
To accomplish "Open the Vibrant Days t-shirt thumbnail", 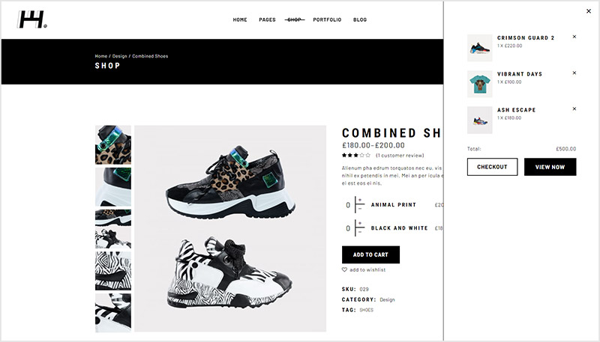I will click(x=479, y=84).
